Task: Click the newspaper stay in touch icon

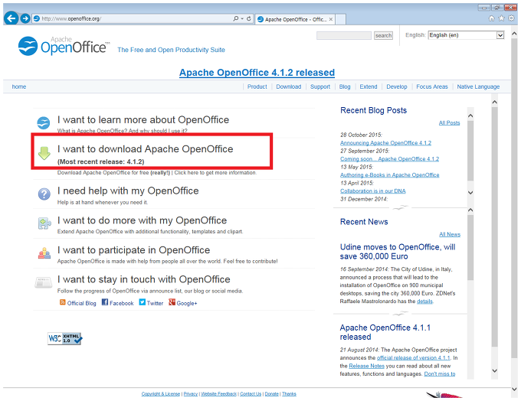Action: coord(44,283)
